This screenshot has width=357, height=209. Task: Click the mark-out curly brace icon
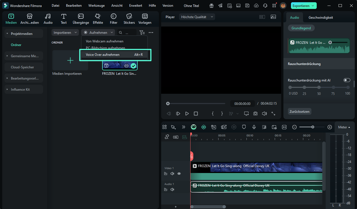coord(222,114)
